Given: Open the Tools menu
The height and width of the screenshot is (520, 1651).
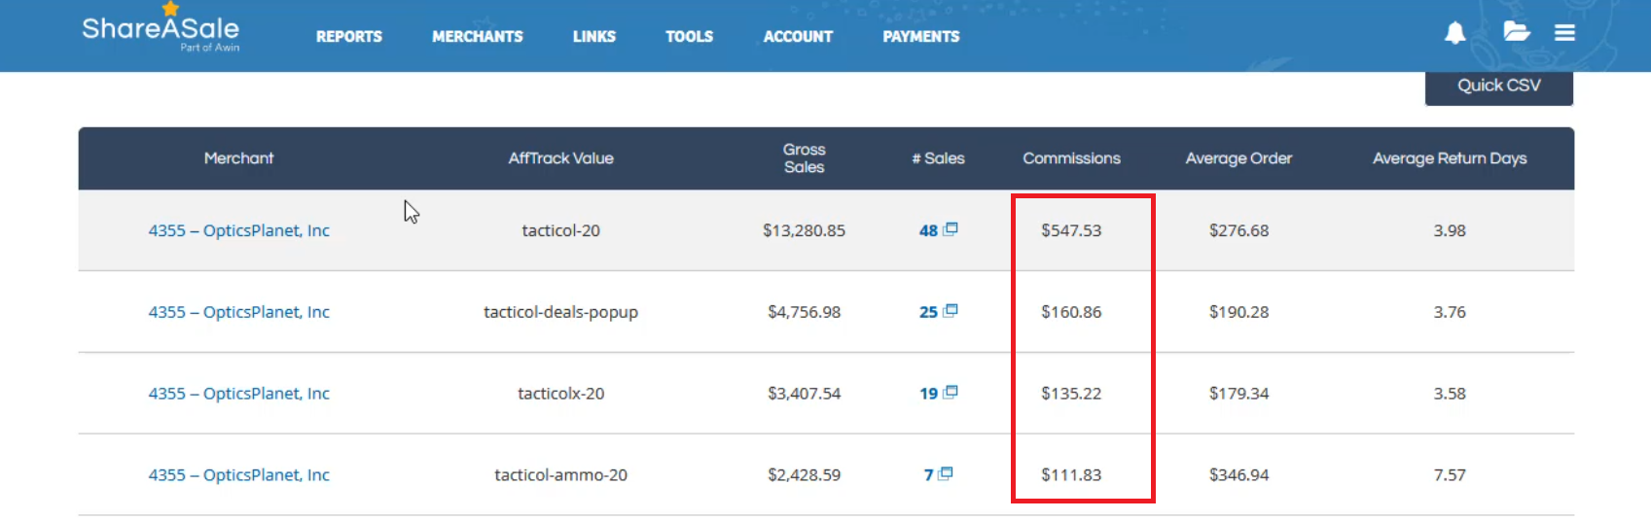Looking at the screenshot, I should click(x=690, y=36).
